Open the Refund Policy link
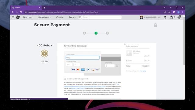 (x=93, y=86)
